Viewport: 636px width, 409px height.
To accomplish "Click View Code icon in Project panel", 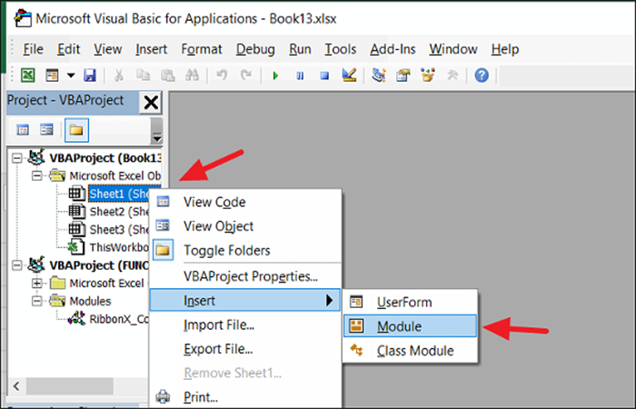I will pyautogui.click(x=23, y=130).
